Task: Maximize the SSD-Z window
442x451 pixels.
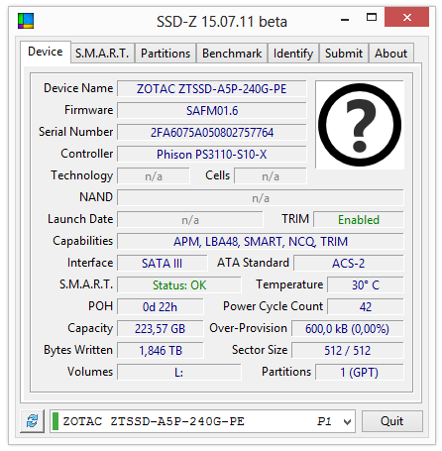Action: 372,18
